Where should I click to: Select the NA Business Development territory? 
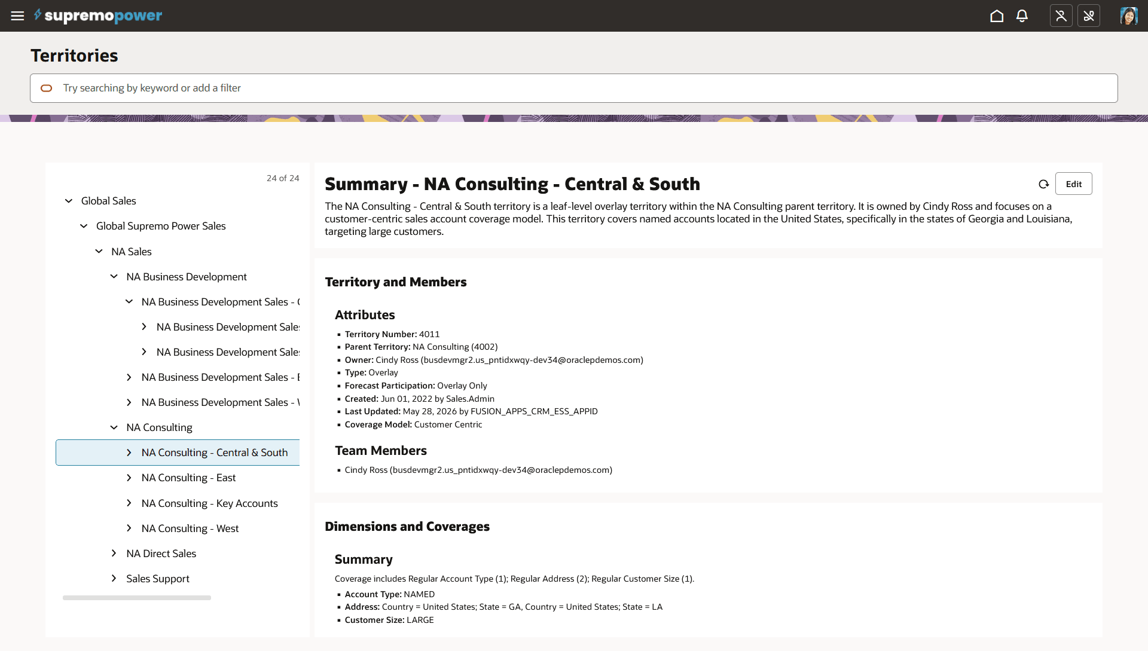pyautogui.click(x=187, y=277)
